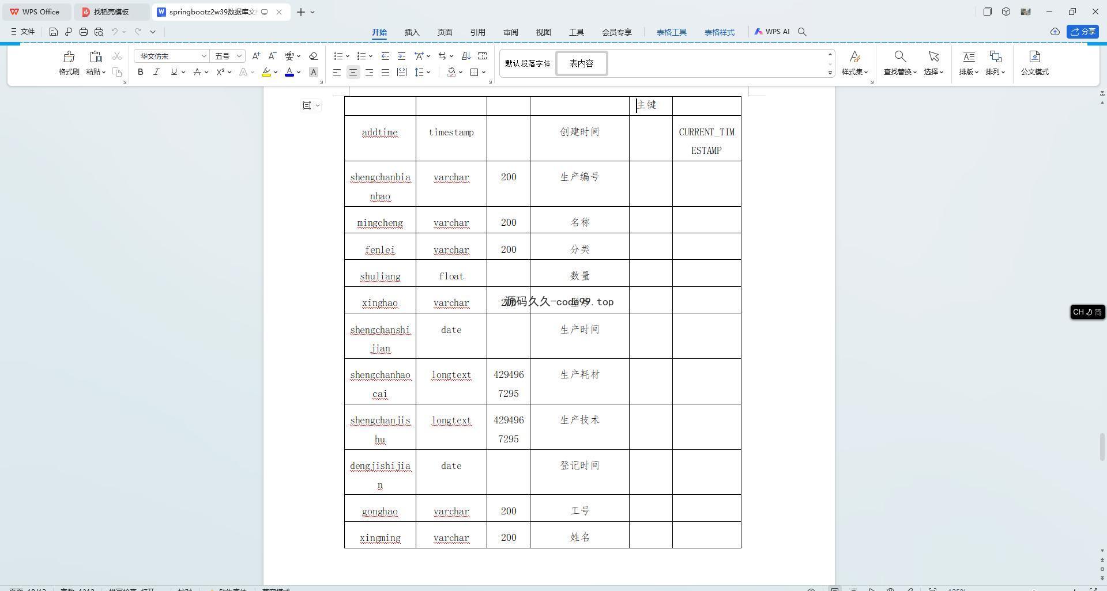Click the print icon in quick toolbar
The width and height of the screenshot is (1107, 591).
[x=84, y=32]
